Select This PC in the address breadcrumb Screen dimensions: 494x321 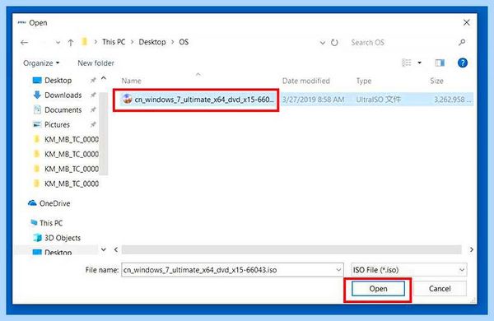click(114, 42)
